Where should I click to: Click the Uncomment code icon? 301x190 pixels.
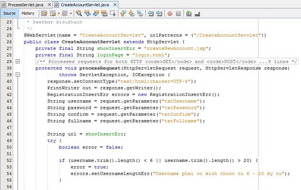click(197, 14)
